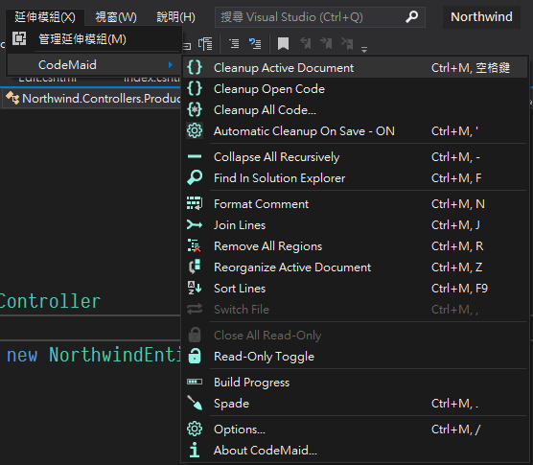The width and height of the screenshot is (533, 465).
Task: Click the Reorganize Active Document icon
Action: click(x=195, y=267)
